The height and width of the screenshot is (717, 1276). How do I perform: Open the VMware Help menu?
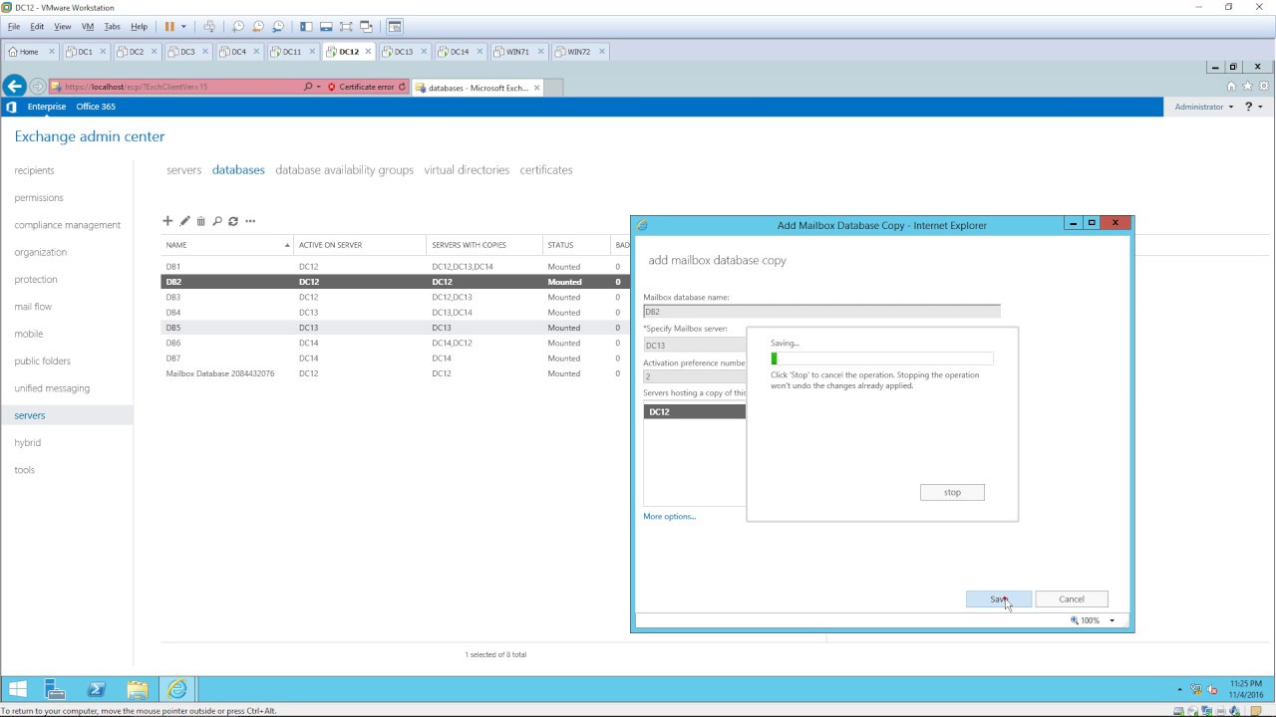click(x=139, y=26)
